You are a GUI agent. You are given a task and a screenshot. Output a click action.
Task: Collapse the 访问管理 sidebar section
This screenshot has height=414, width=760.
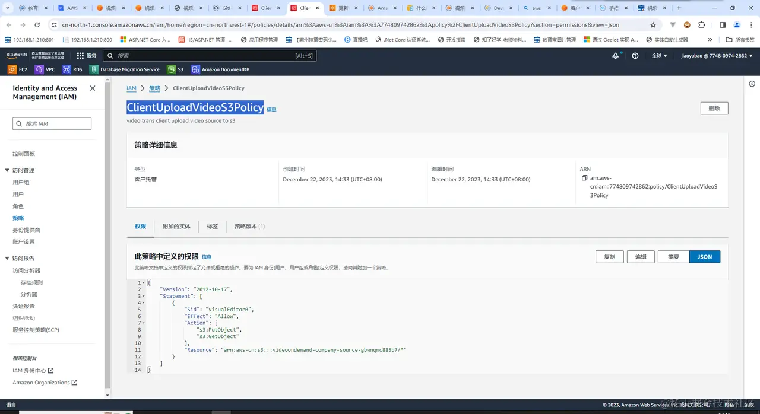pos(7,170)
